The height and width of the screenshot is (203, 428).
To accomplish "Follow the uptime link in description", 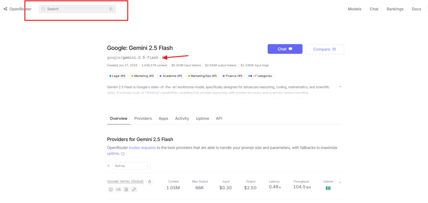I will click(113, 153).
